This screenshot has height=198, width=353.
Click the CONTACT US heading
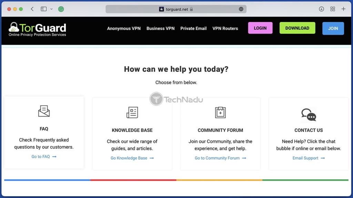pos(309,130)
